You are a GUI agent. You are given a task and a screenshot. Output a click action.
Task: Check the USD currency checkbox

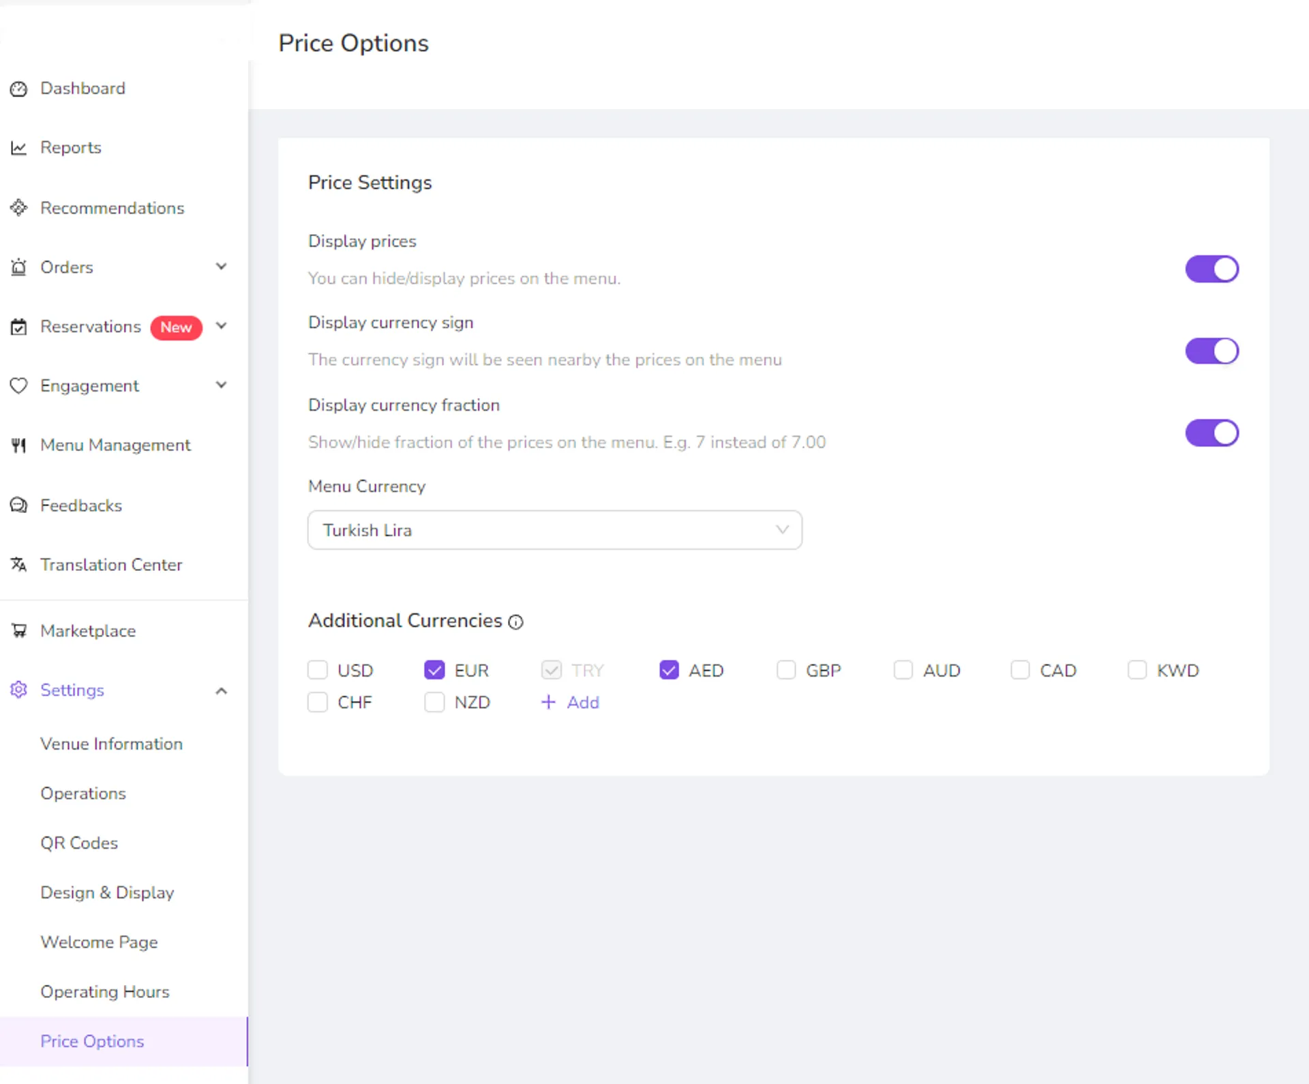click(x=318, y=670)
